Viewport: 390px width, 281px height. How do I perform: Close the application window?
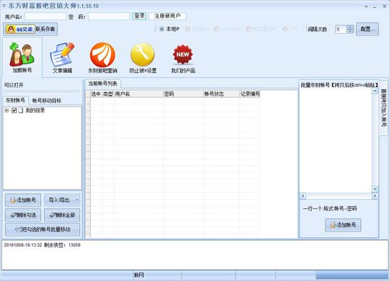[384, 6]
